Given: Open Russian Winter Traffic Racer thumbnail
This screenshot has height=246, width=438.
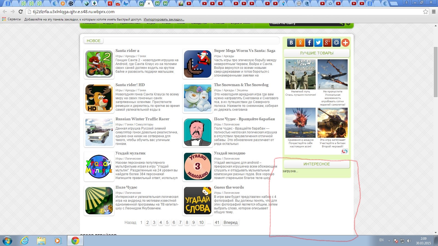Looking at the screenshot, I should 99,132.
